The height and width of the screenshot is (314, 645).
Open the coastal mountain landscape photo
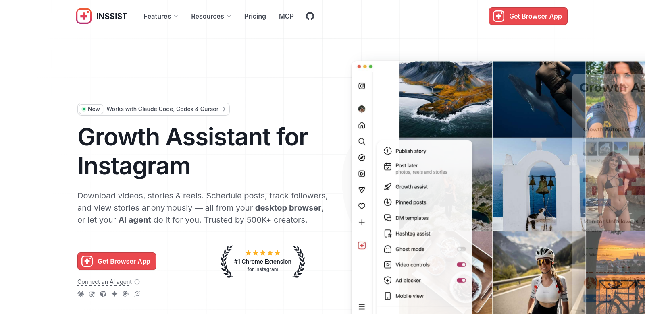[x=446, y=99]
